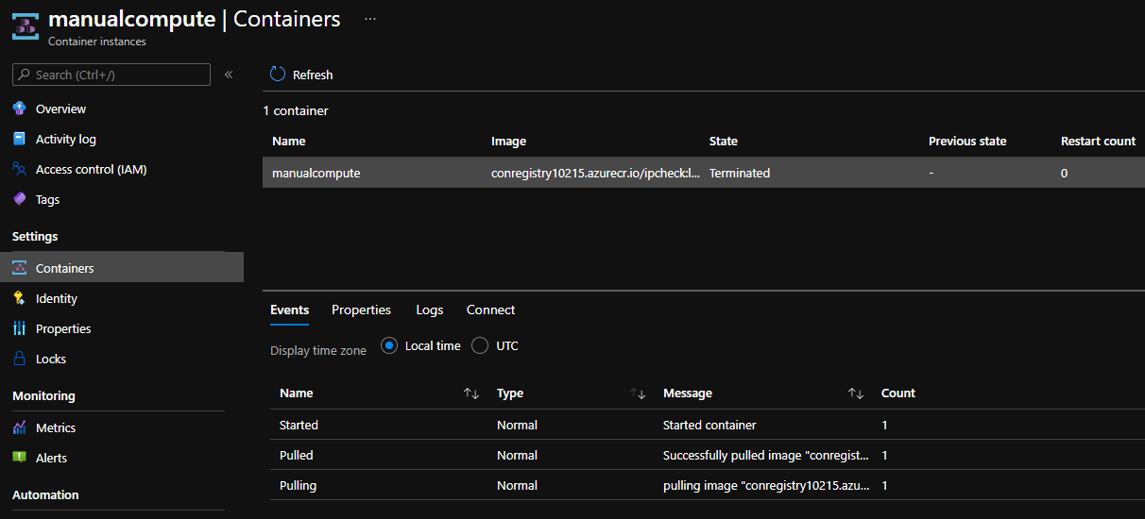Select the Local time radio button
Viewport: 1145px width, 519px height.
[x=389, y=345]
